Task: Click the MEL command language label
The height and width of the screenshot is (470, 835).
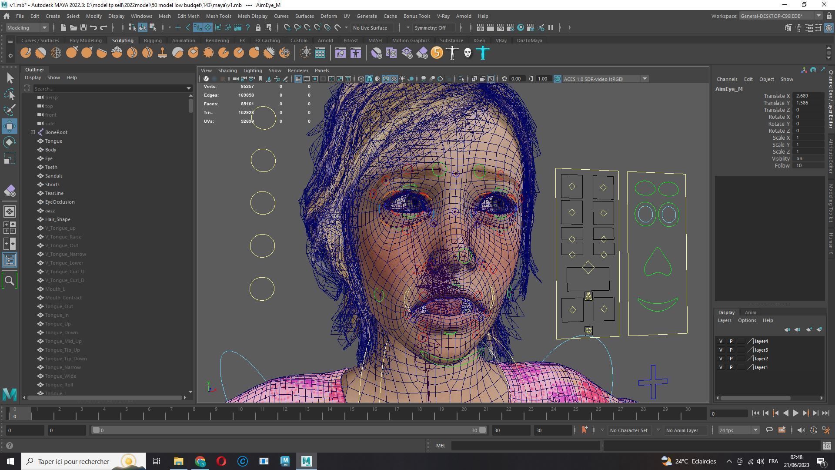Action: (x=441, y=446)
